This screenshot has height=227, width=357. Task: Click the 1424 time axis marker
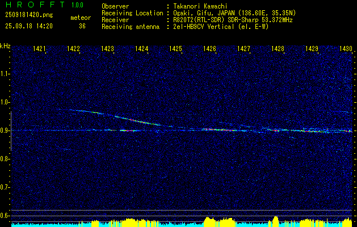[142, 48]
